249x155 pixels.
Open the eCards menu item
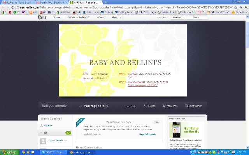tap(100, 17)
